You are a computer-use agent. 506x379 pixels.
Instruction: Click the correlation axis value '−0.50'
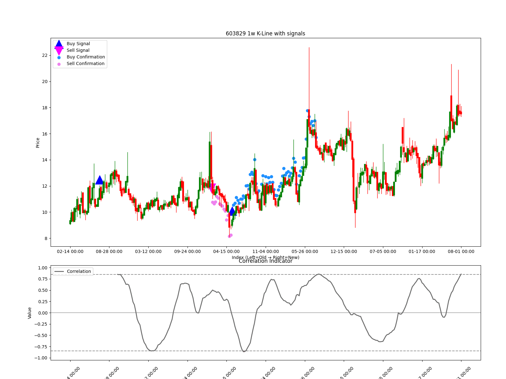coord(41,335)
